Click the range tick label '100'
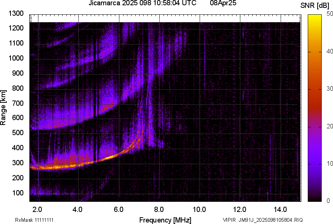Viewport: 333px width, 224px height. (18, 193)
